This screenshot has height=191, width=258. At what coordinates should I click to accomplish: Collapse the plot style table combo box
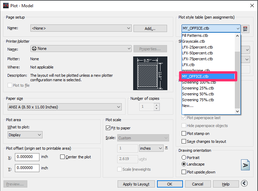(238, 28)
